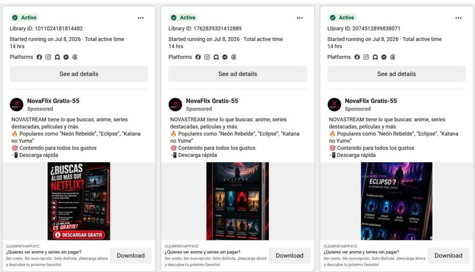Open the ECLIPSO 7 purple ad image

[x=396, y=201]
